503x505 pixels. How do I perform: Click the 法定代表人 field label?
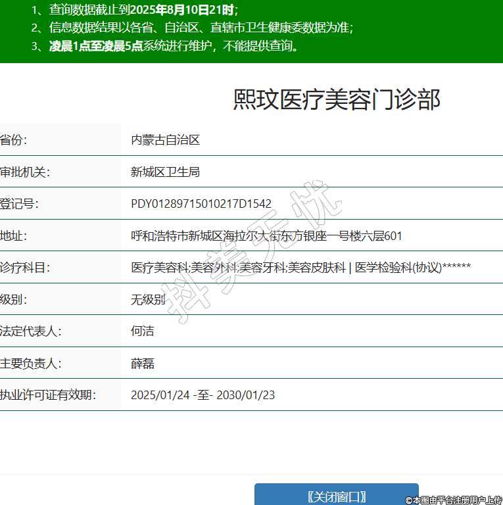[x=31, y=331]
